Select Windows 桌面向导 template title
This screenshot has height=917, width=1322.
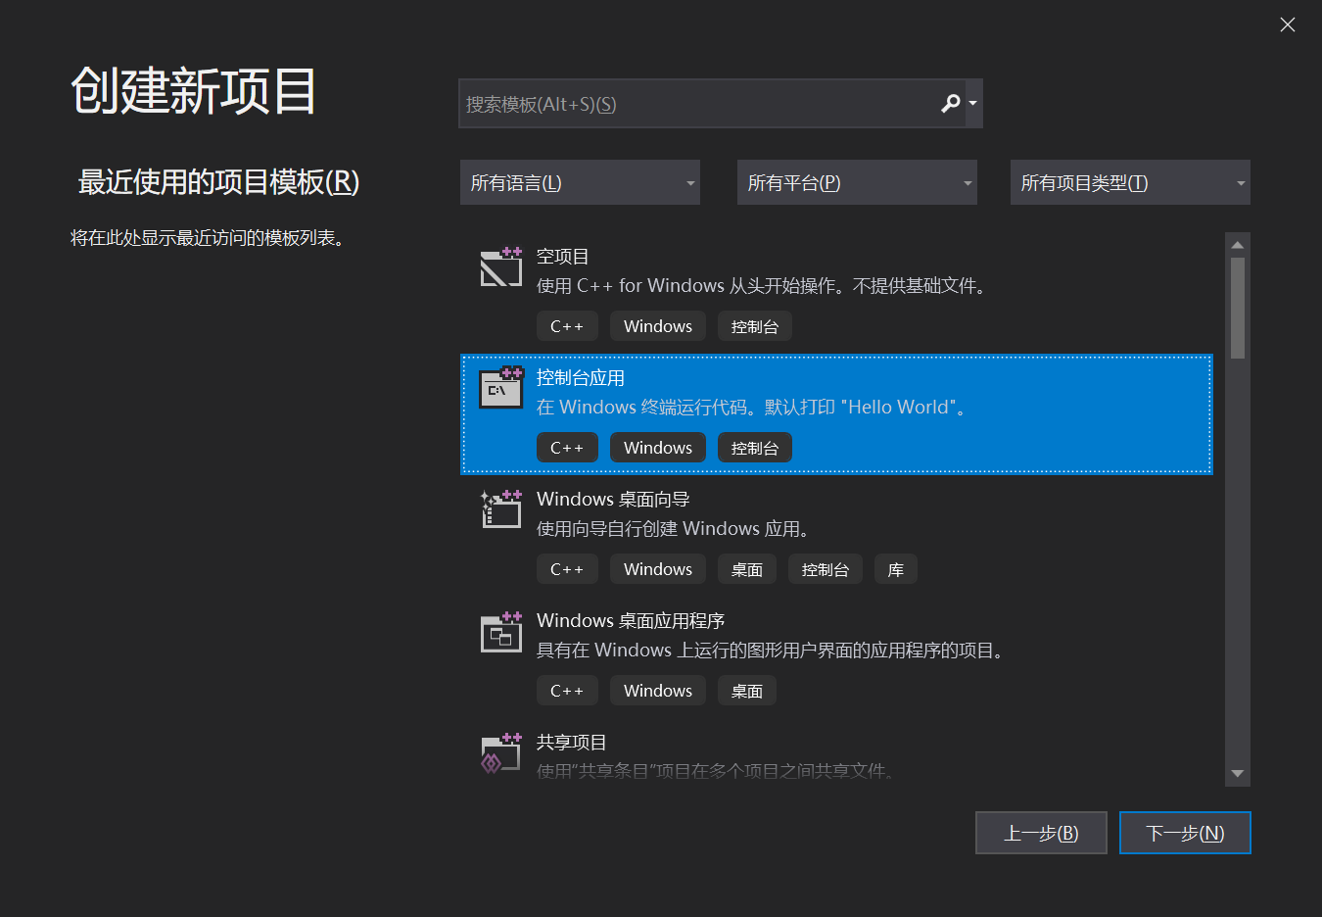613,500
